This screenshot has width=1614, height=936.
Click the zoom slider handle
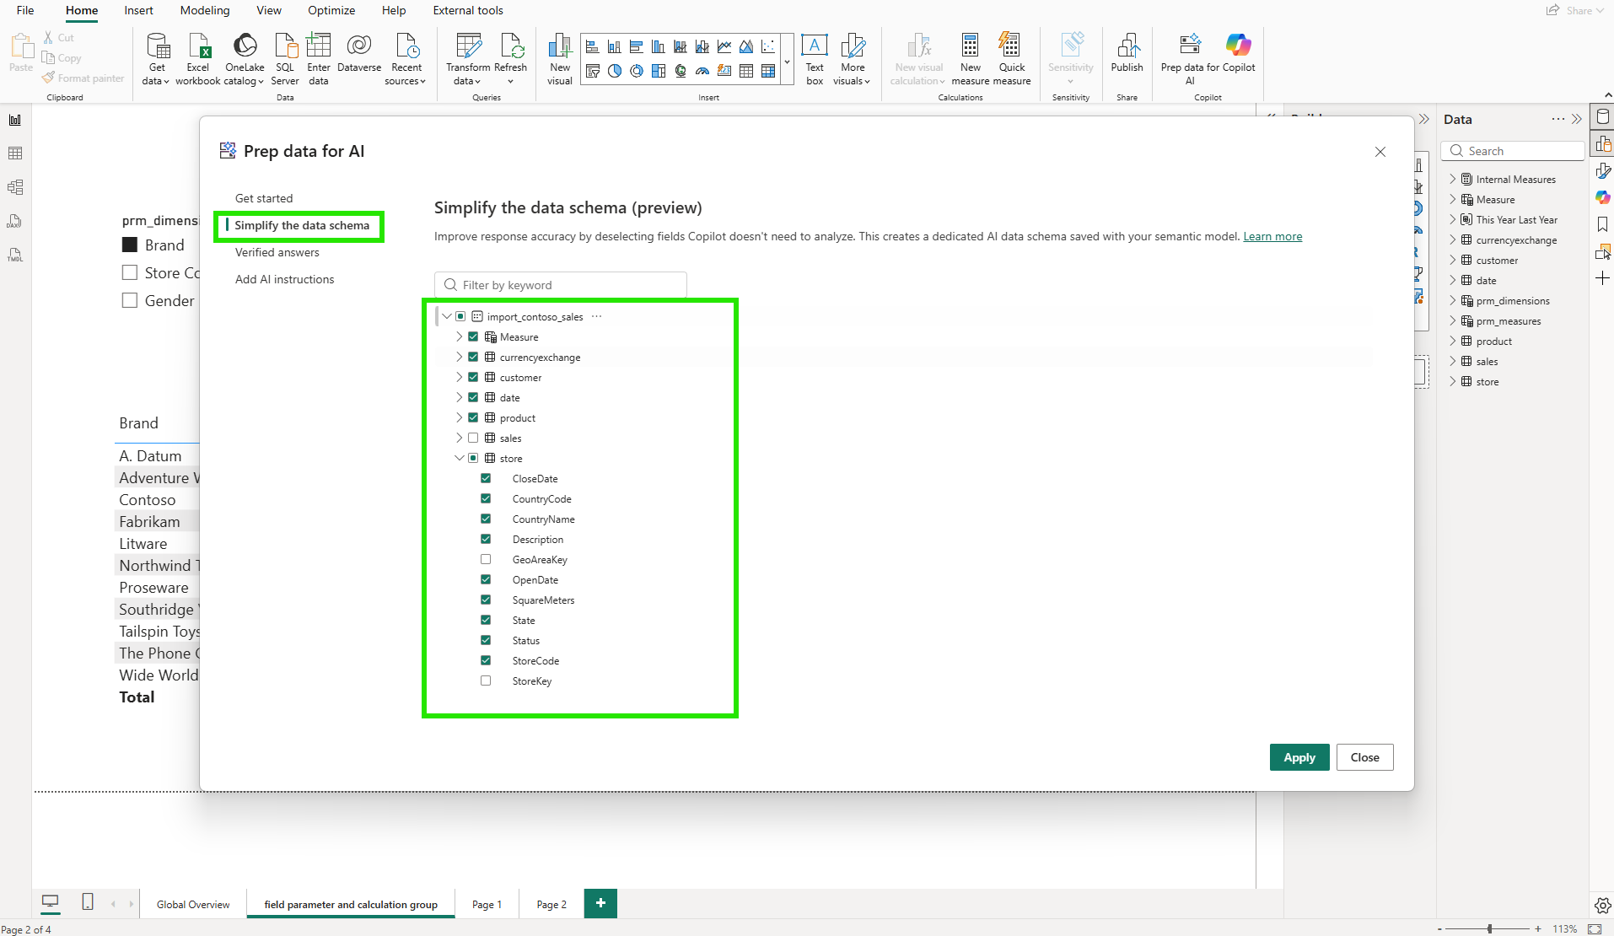[1490, 928]
